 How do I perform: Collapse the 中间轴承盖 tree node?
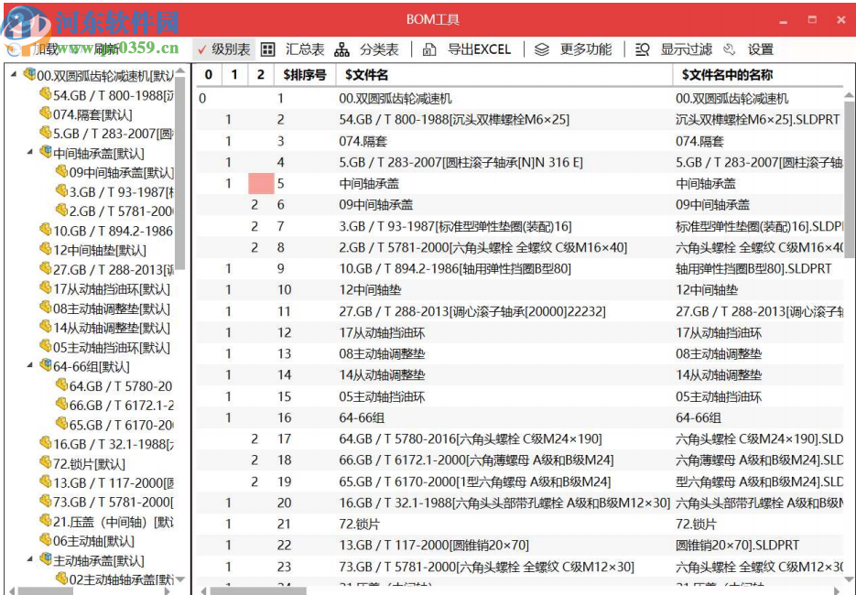[x=30, y=152]
